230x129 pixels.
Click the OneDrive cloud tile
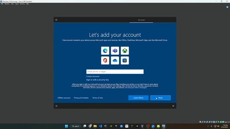coord(115,61)
